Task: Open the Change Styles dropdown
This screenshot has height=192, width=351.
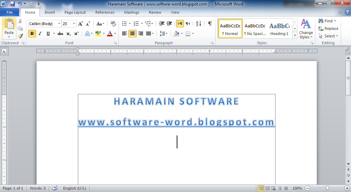Action: click(306, 29)
